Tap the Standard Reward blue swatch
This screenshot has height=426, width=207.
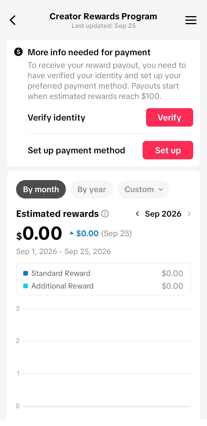point(26,273)
